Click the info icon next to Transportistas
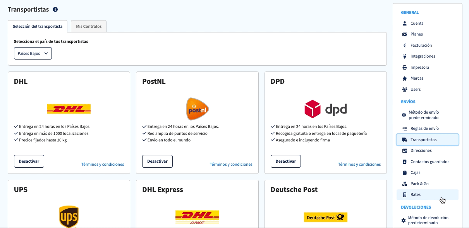This screenshot has width=469, height=228. [55, 9]
